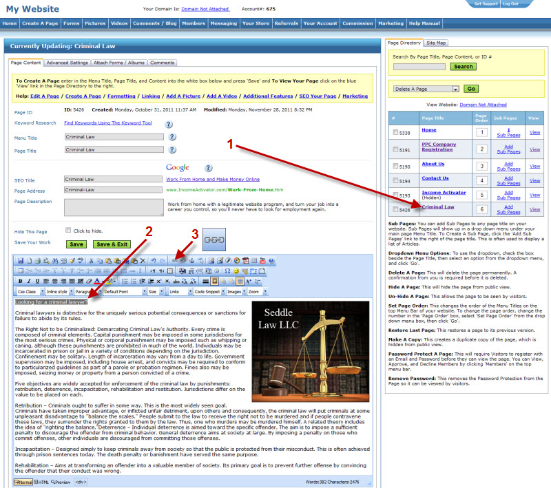Toggle underline formatting

(x=37, y=282)
